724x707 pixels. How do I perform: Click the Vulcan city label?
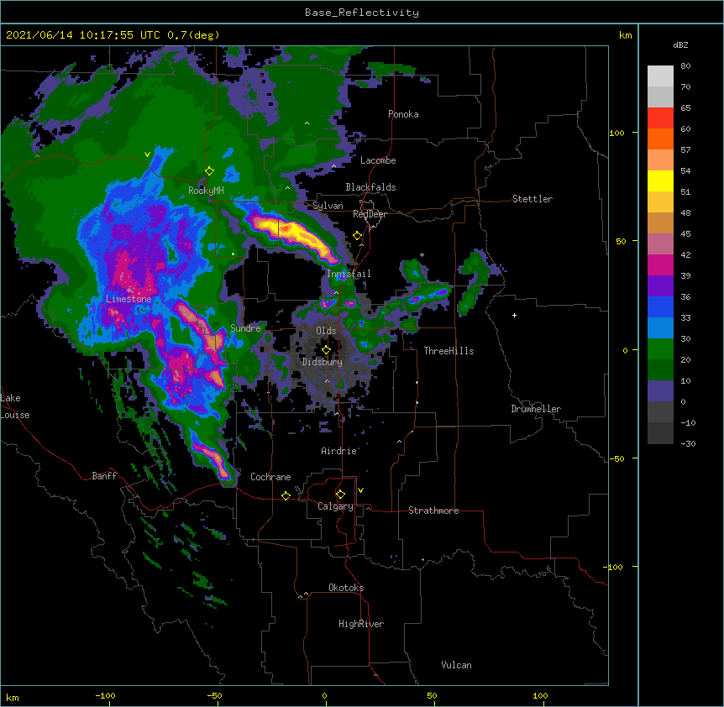(x=456, y=665)
